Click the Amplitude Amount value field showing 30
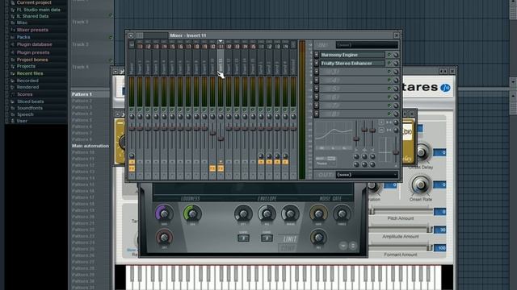517x290 pixels. (439, 230)
